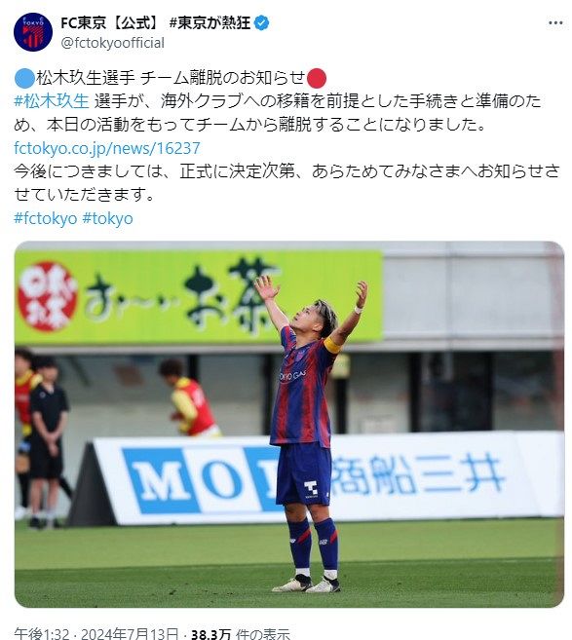Open the @fctokyoofficial handle
572x640 pixels.
113,43
